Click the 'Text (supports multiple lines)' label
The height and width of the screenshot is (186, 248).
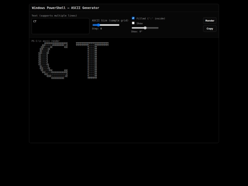coord(54,16)
